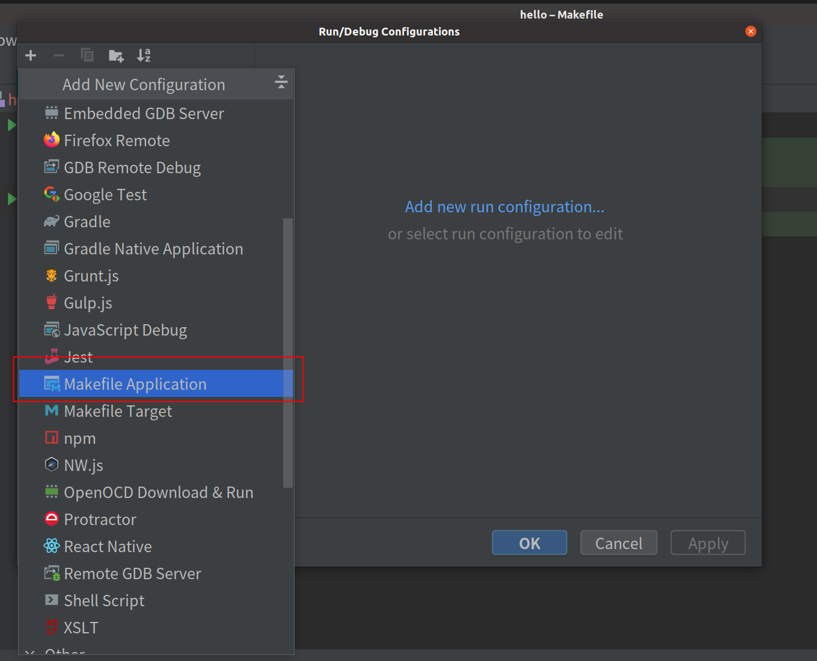This screenshot has width=817, height=661.
Task: Click the Protractor label
Action: pyautogui.click(x=100, y=520)
